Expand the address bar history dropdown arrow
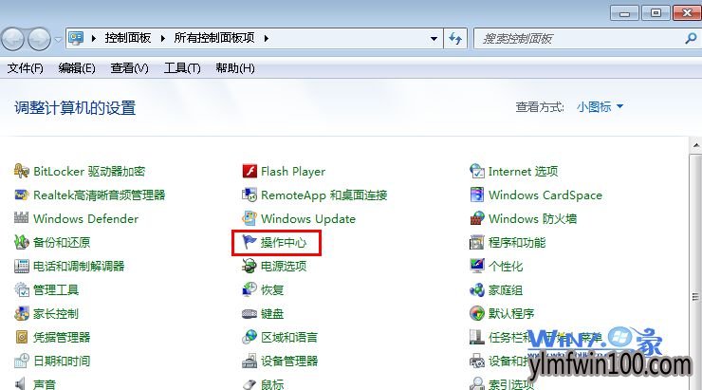The image size is (702, 390). click(x=434, y=39)
